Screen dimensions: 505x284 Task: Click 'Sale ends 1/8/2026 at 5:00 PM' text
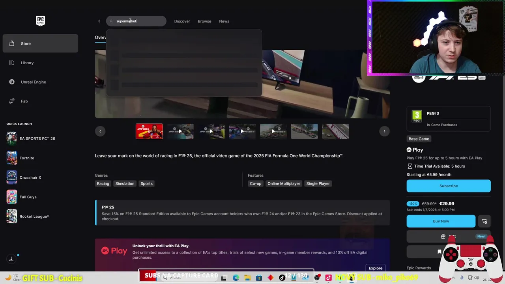click(430, 210)
